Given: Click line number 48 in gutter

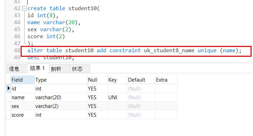Looking at the screenshot, I should click(17, 50).
